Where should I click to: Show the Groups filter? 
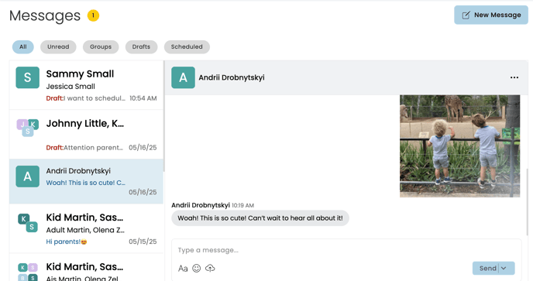tap(101, 47)
